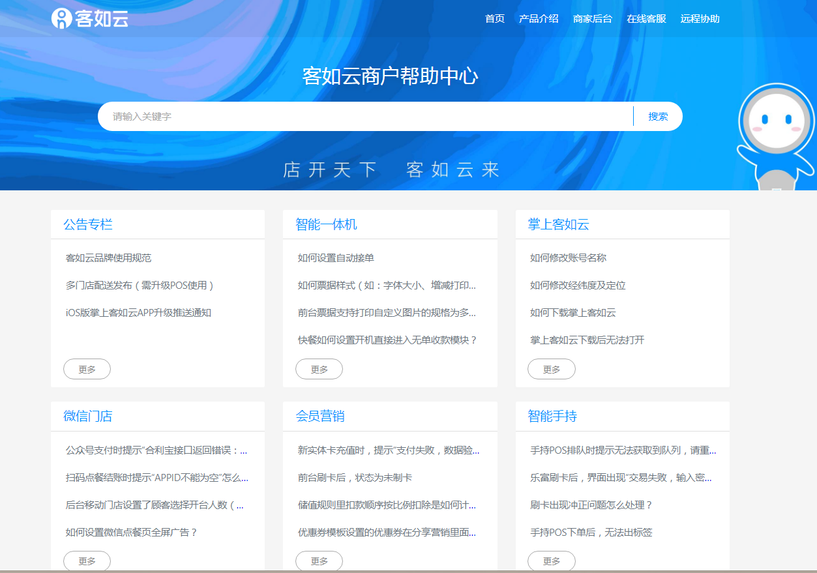Focus the 请输入关键字 search field

(x=365, y=116)
